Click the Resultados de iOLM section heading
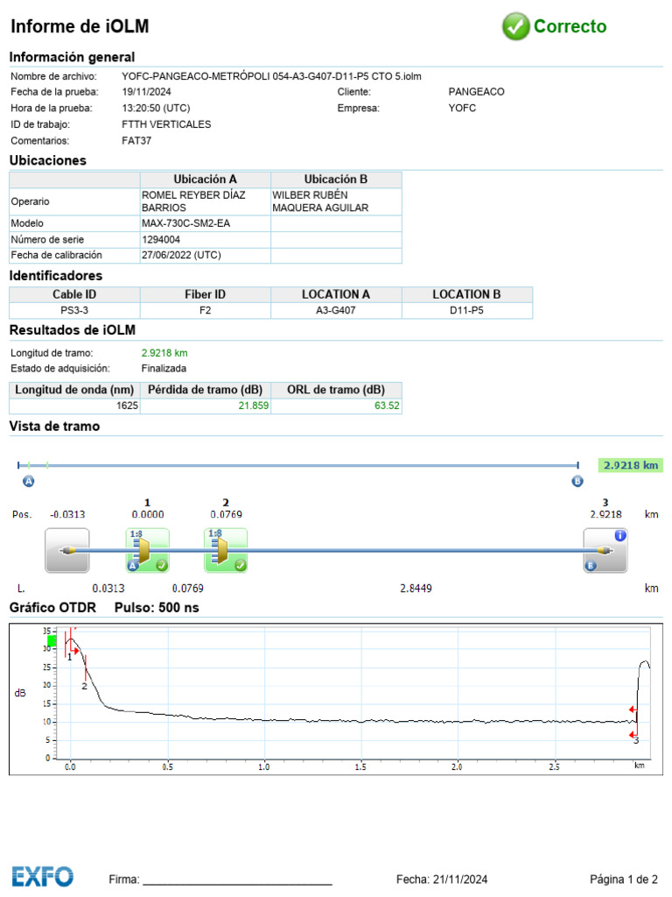This screenshot has width=672, height=897. [73, 330]
